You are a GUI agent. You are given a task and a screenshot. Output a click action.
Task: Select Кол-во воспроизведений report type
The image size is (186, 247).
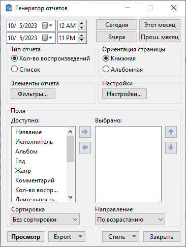[50, 58]
